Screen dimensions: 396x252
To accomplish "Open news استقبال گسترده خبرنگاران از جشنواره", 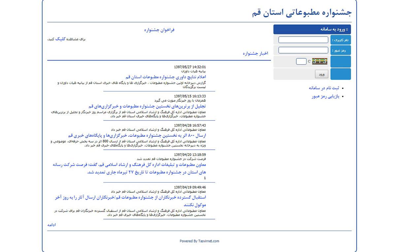I will click(x=130, y=201).
